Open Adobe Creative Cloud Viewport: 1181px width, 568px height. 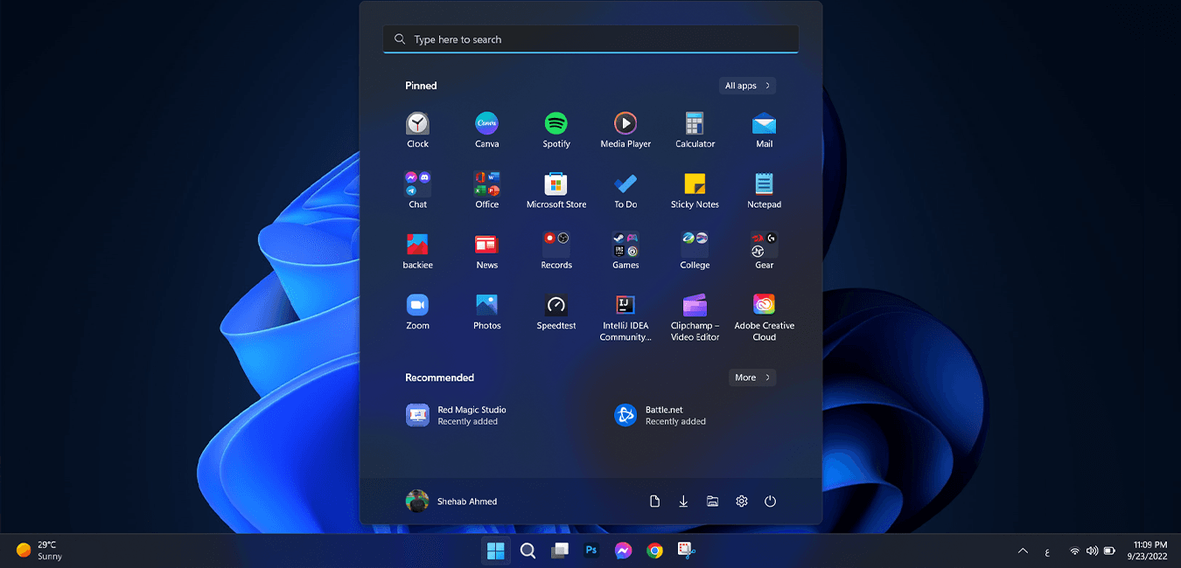coord(765,317)
